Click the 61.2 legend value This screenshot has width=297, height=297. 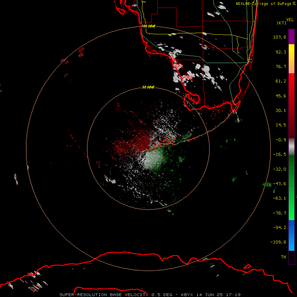(x=281, y=81)
